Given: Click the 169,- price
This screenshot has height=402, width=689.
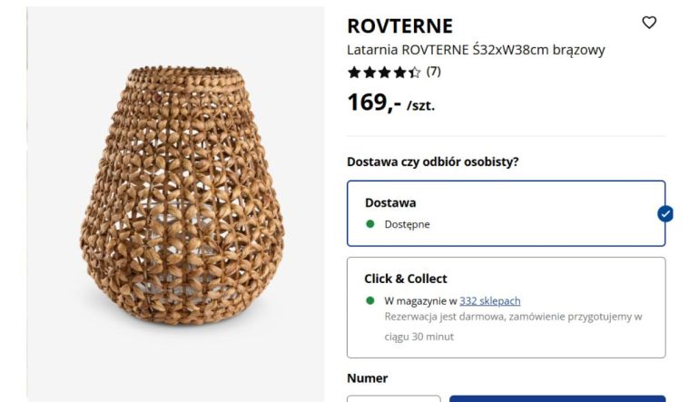Looking at the screenshot, I should click(x=374, y=103).
